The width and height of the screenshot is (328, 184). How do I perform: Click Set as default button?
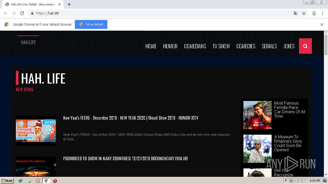click(91, 25)
